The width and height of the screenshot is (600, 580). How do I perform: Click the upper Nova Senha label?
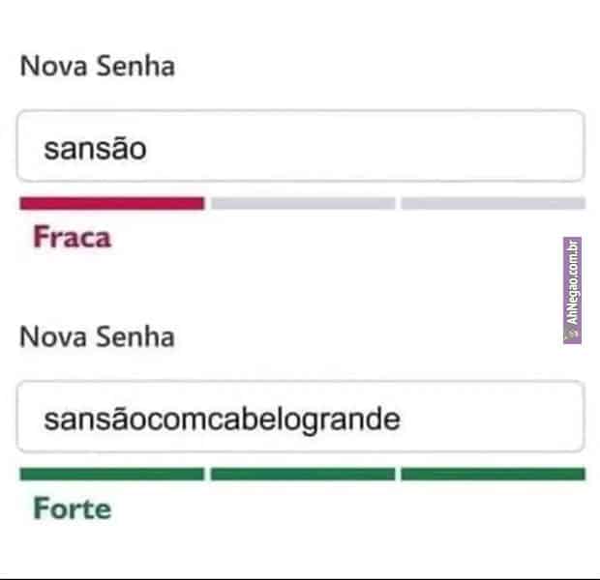(97, 67)
